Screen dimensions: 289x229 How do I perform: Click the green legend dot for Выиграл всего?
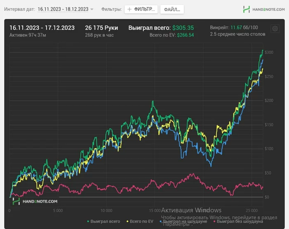coord(88,222)
